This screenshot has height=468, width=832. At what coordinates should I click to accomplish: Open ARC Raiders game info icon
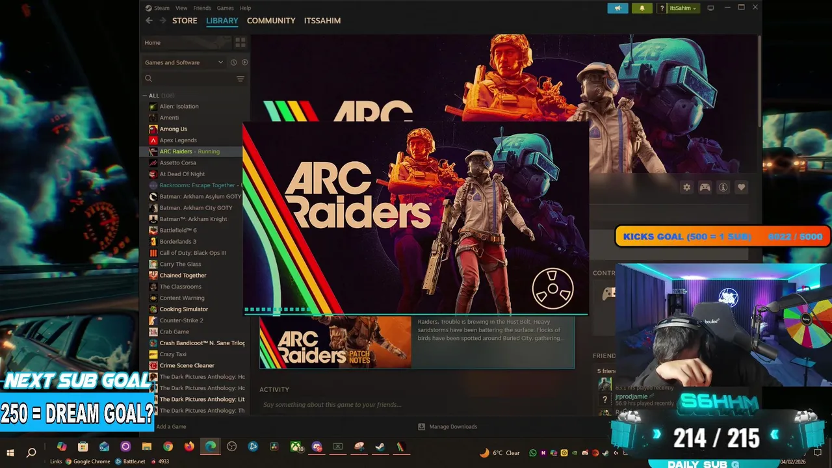click(723, 187)
